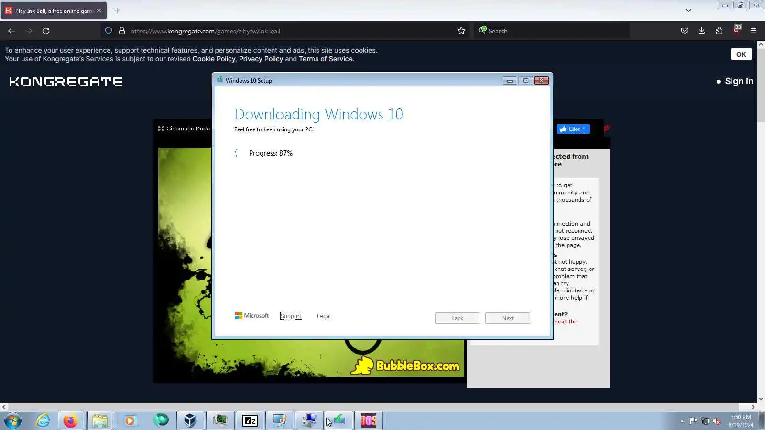Click the muted volume tray icon
Image resolution: width=765 pixels, height=430 pixels.
[717, 421]
